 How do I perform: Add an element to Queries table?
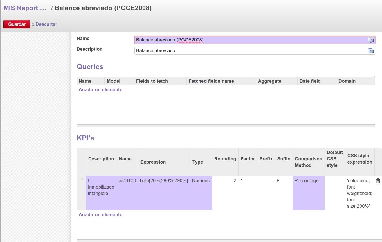(100, 90)
